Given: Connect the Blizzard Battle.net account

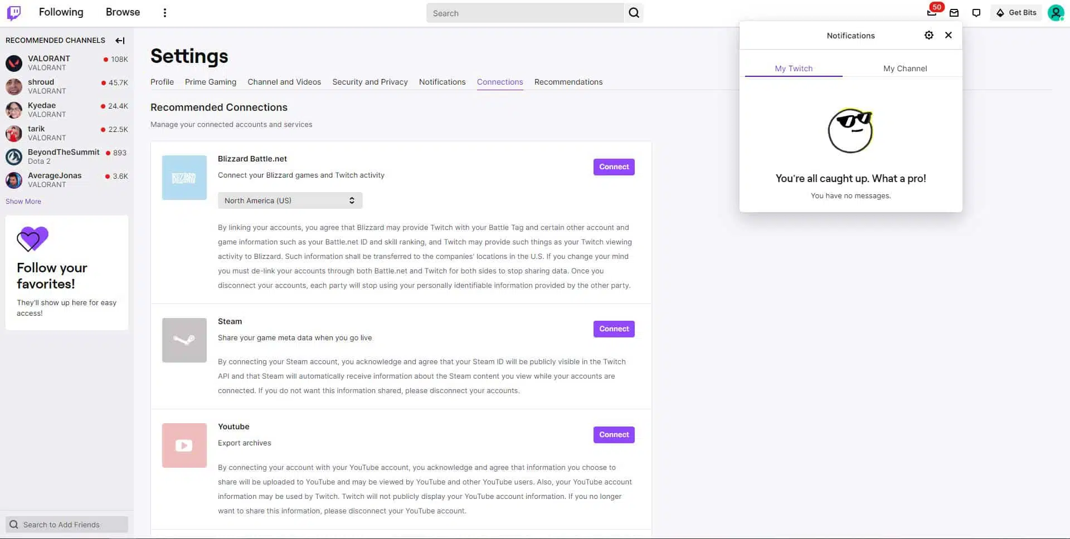Looking at the screenshot, I should click(x=614, y=166).
